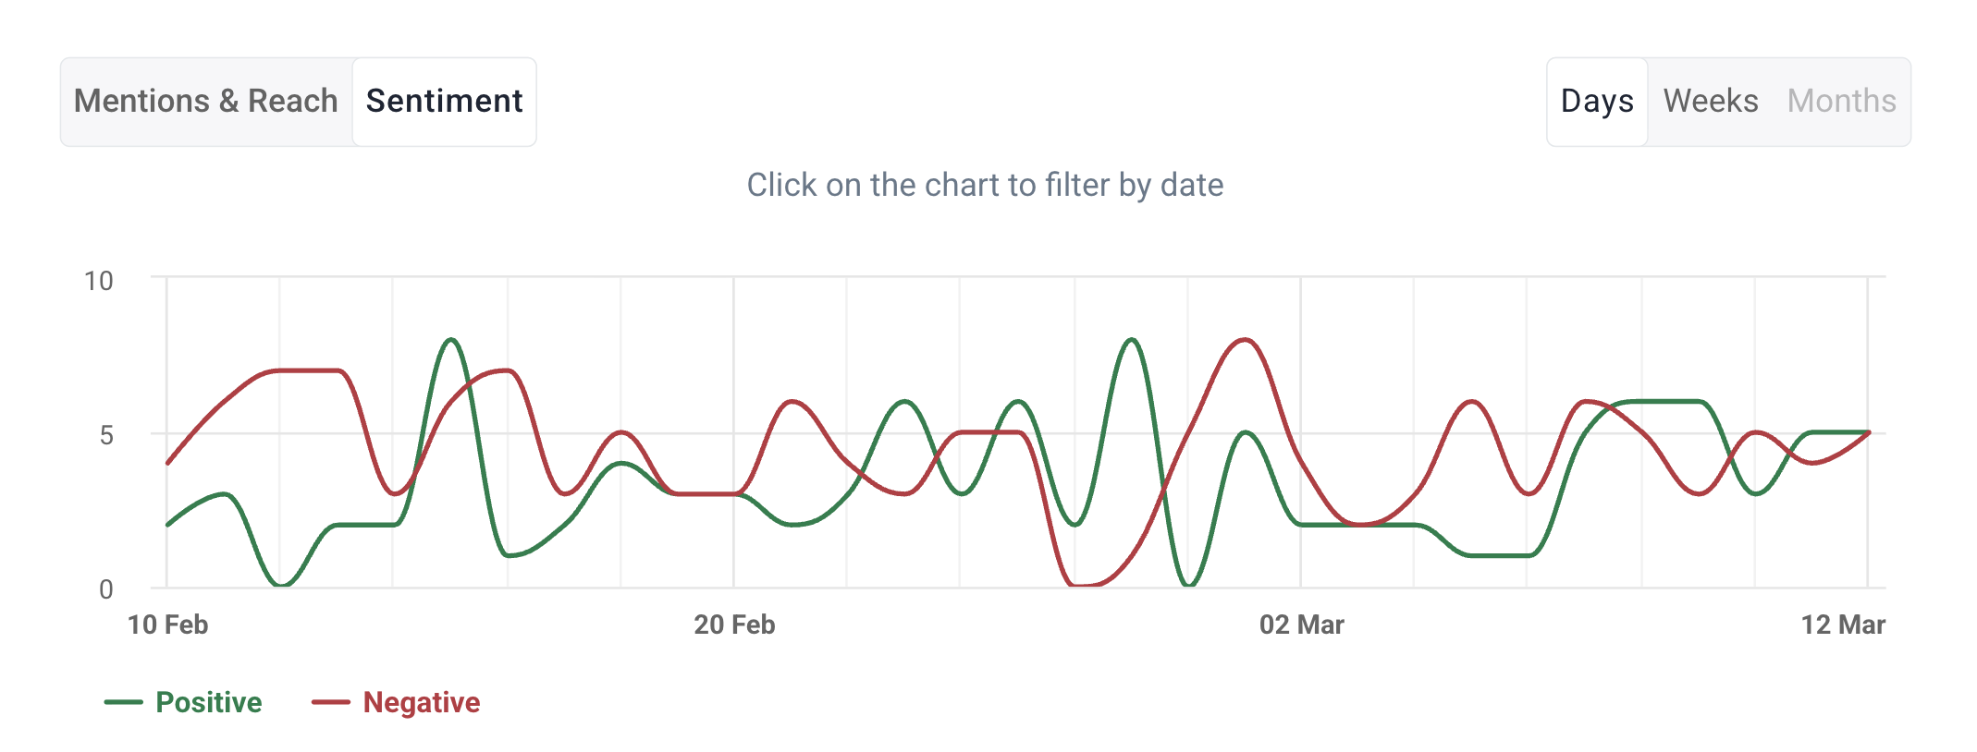Click the 12 Mar x-axis date label

(x=1842, y=625)
